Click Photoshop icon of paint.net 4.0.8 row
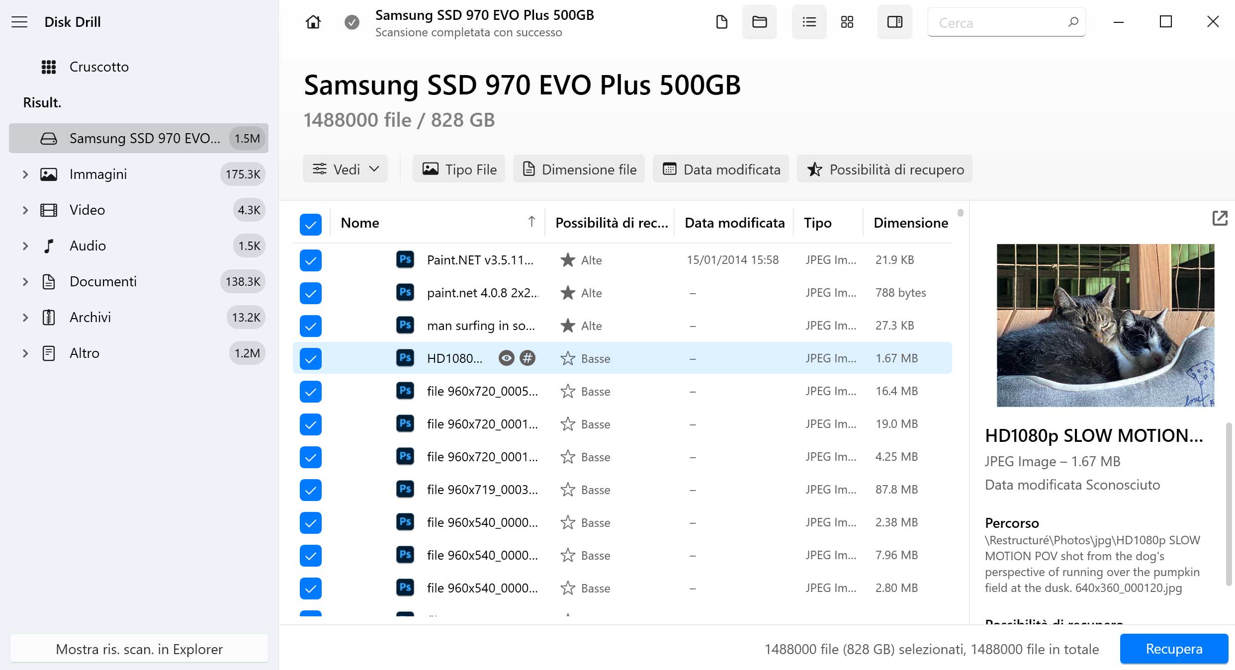Image resolution: width=1235 pixels, height=670 pixels. (x=405, y=292)
